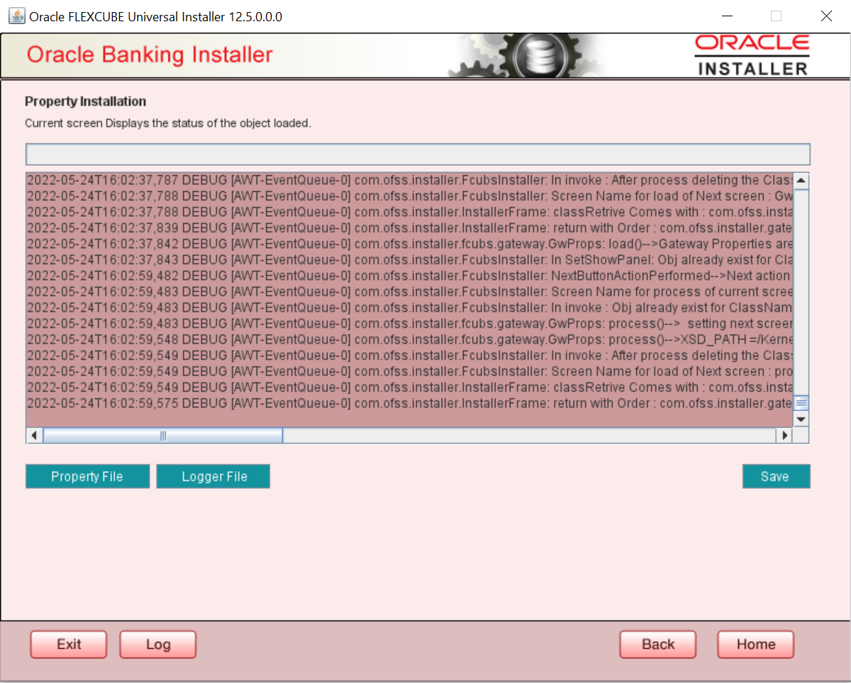Click the empty progress bar
Viewport: 851px width, 683px height.
[x=418, y=154]
